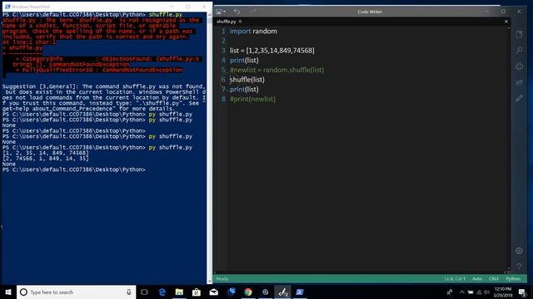The height and width of the screenshot is (299, 533).
Task: Click the network icon in system tray
Action: click(x=479, y=292)
